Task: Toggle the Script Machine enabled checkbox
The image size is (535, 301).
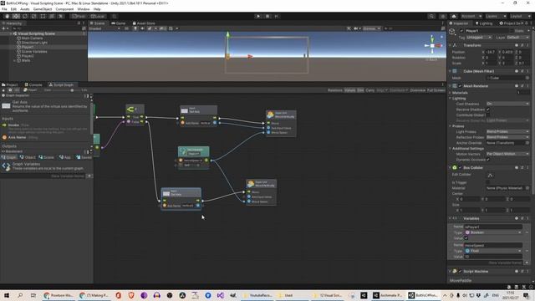Action: pyautogui.click(x=460, y=271)
